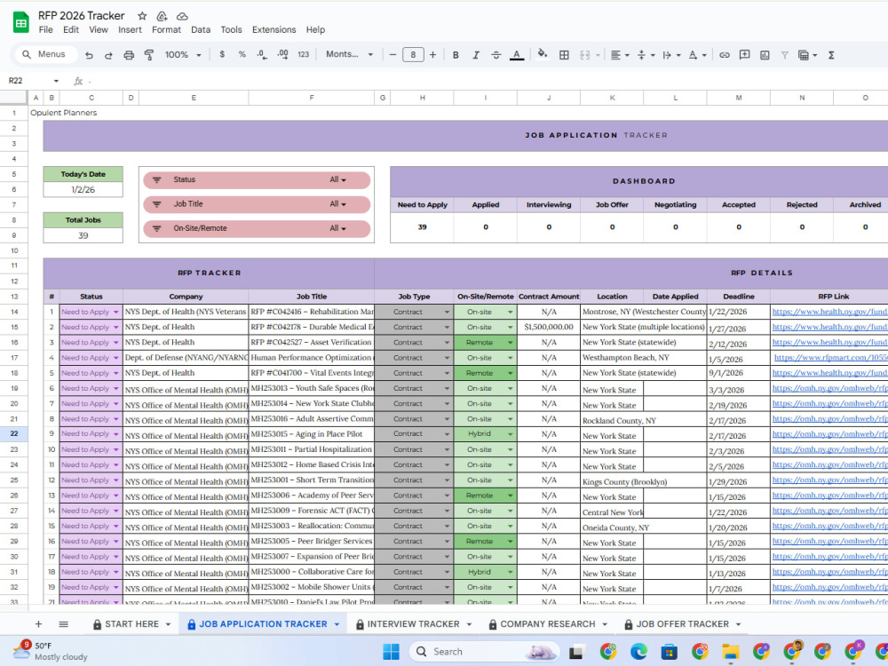This screenshot has width=888, height=666.
Task: Click the Sheets home logo
Action: point(21,23)
